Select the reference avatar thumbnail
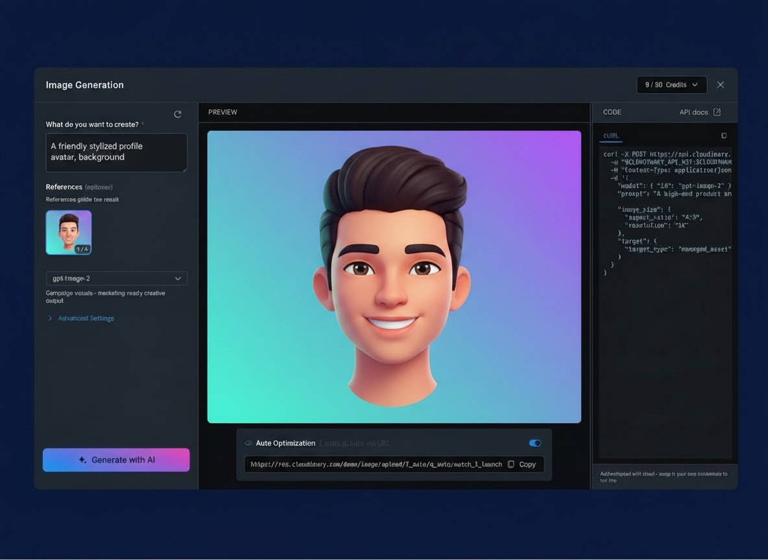Viewport: 768px width, 560px height. [x=69, y=233]
